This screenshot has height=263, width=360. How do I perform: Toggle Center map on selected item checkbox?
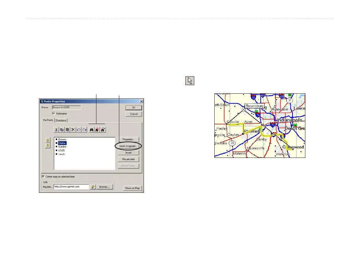click(43, 176)
